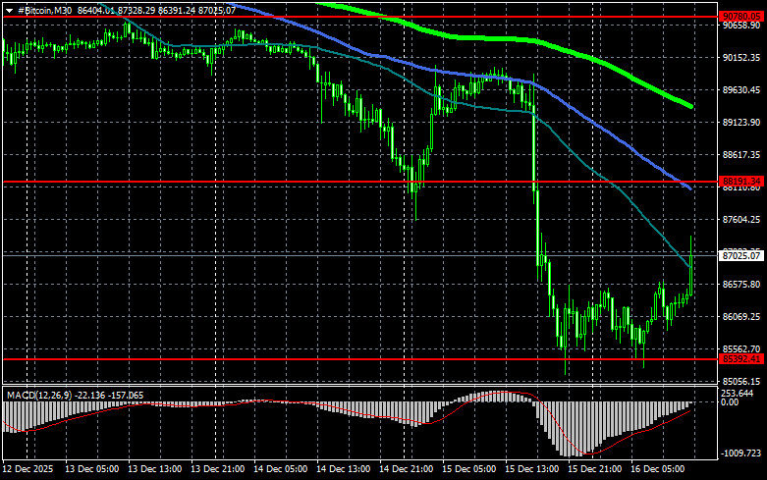Click the 89630.45 price axis label
767x480 pixels.
[x=740, y=90]
